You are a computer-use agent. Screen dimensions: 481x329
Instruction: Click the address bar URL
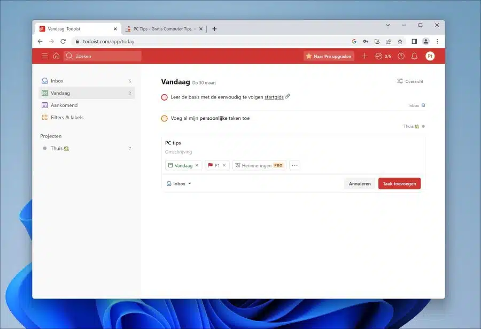point(108,42)
